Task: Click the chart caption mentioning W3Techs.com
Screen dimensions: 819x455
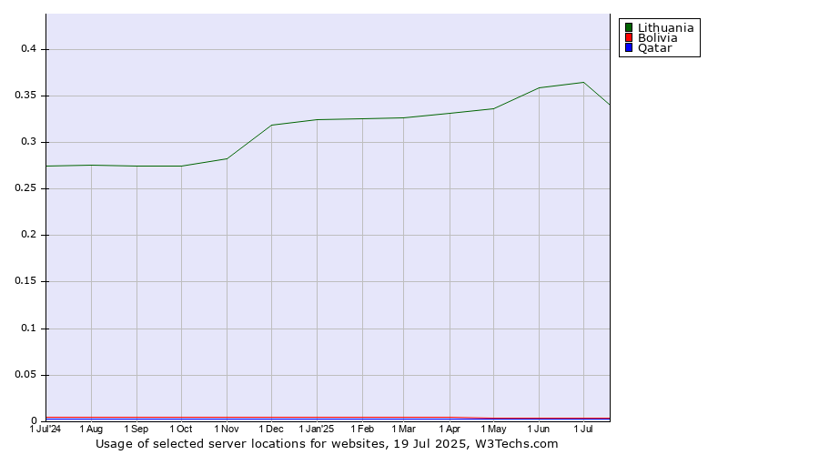Action: point(327,444)
